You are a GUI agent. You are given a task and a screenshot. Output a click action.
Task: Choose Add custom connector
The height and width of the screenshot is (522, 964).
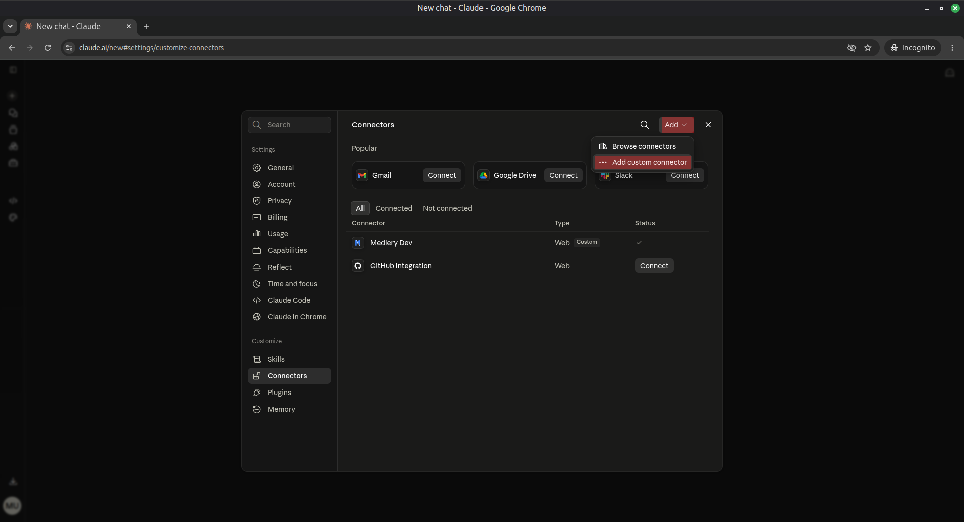coord(643,162)
